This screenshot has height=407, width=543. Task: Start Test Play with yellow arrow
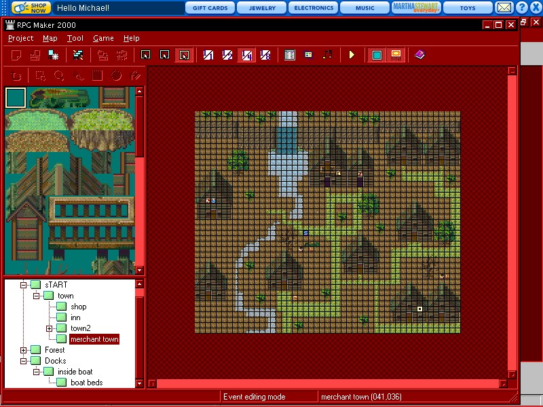(x=352, y=55)
